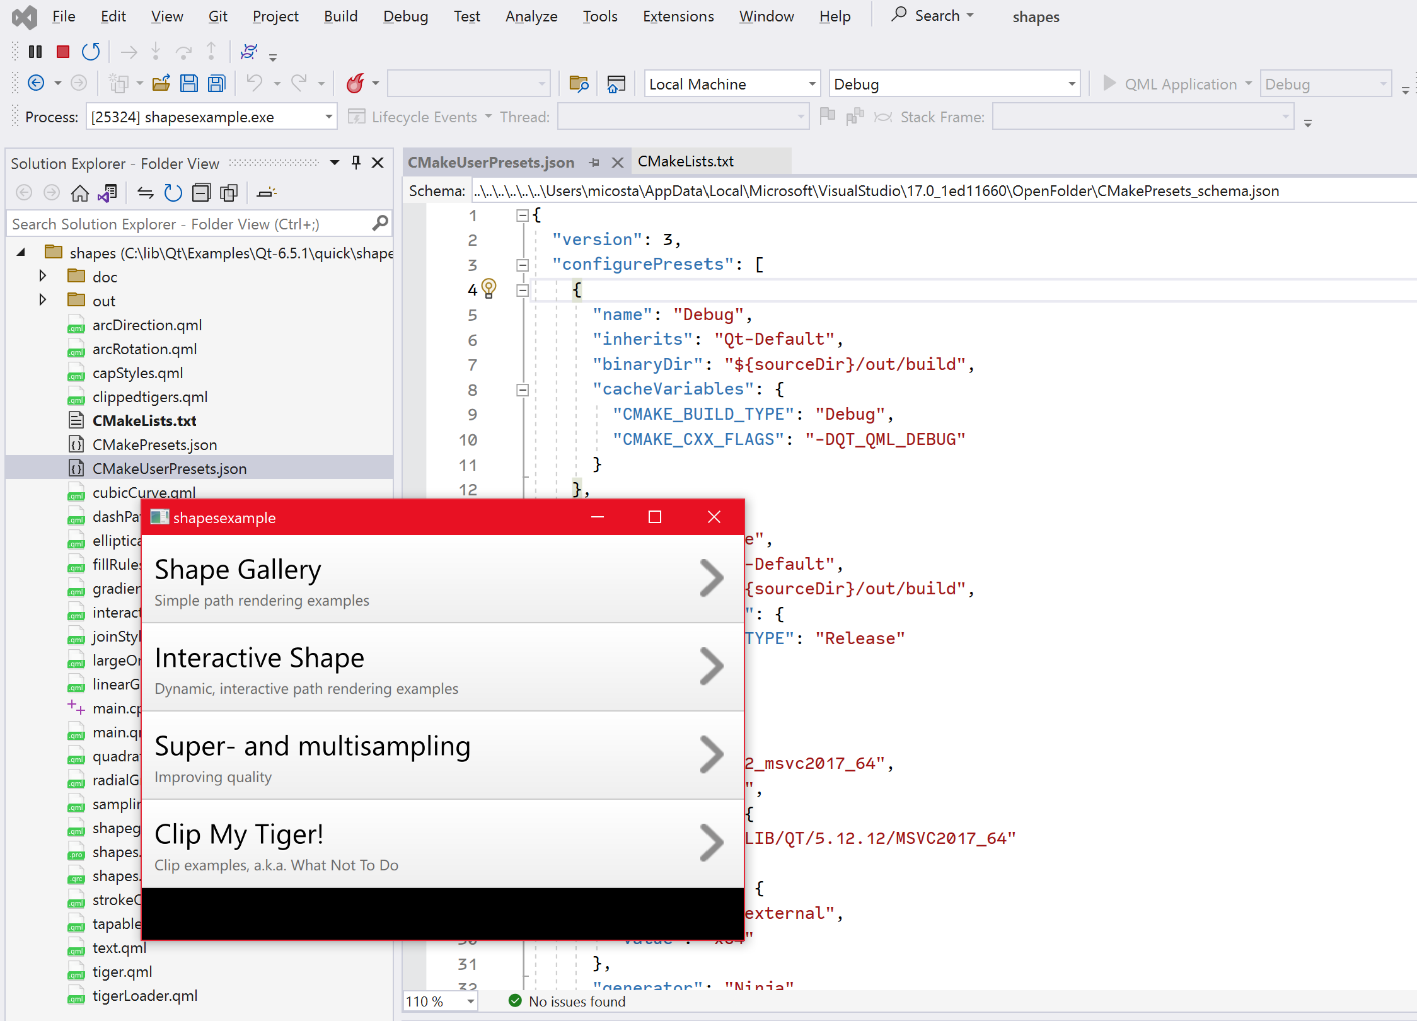Toggle the pin on the CMakeUserPresets.json tab

(594, 163)
